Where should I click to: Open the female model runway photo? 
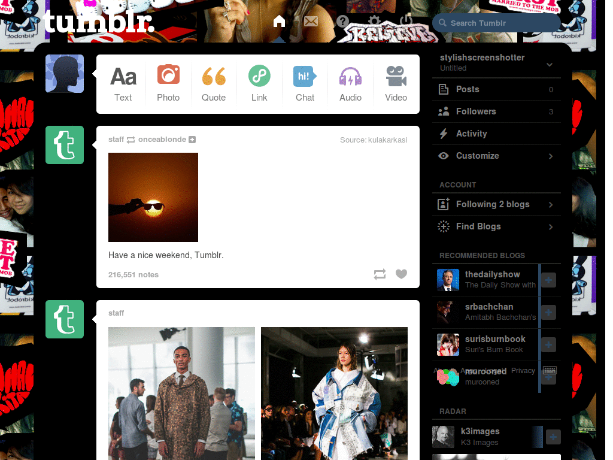(334, 394)
